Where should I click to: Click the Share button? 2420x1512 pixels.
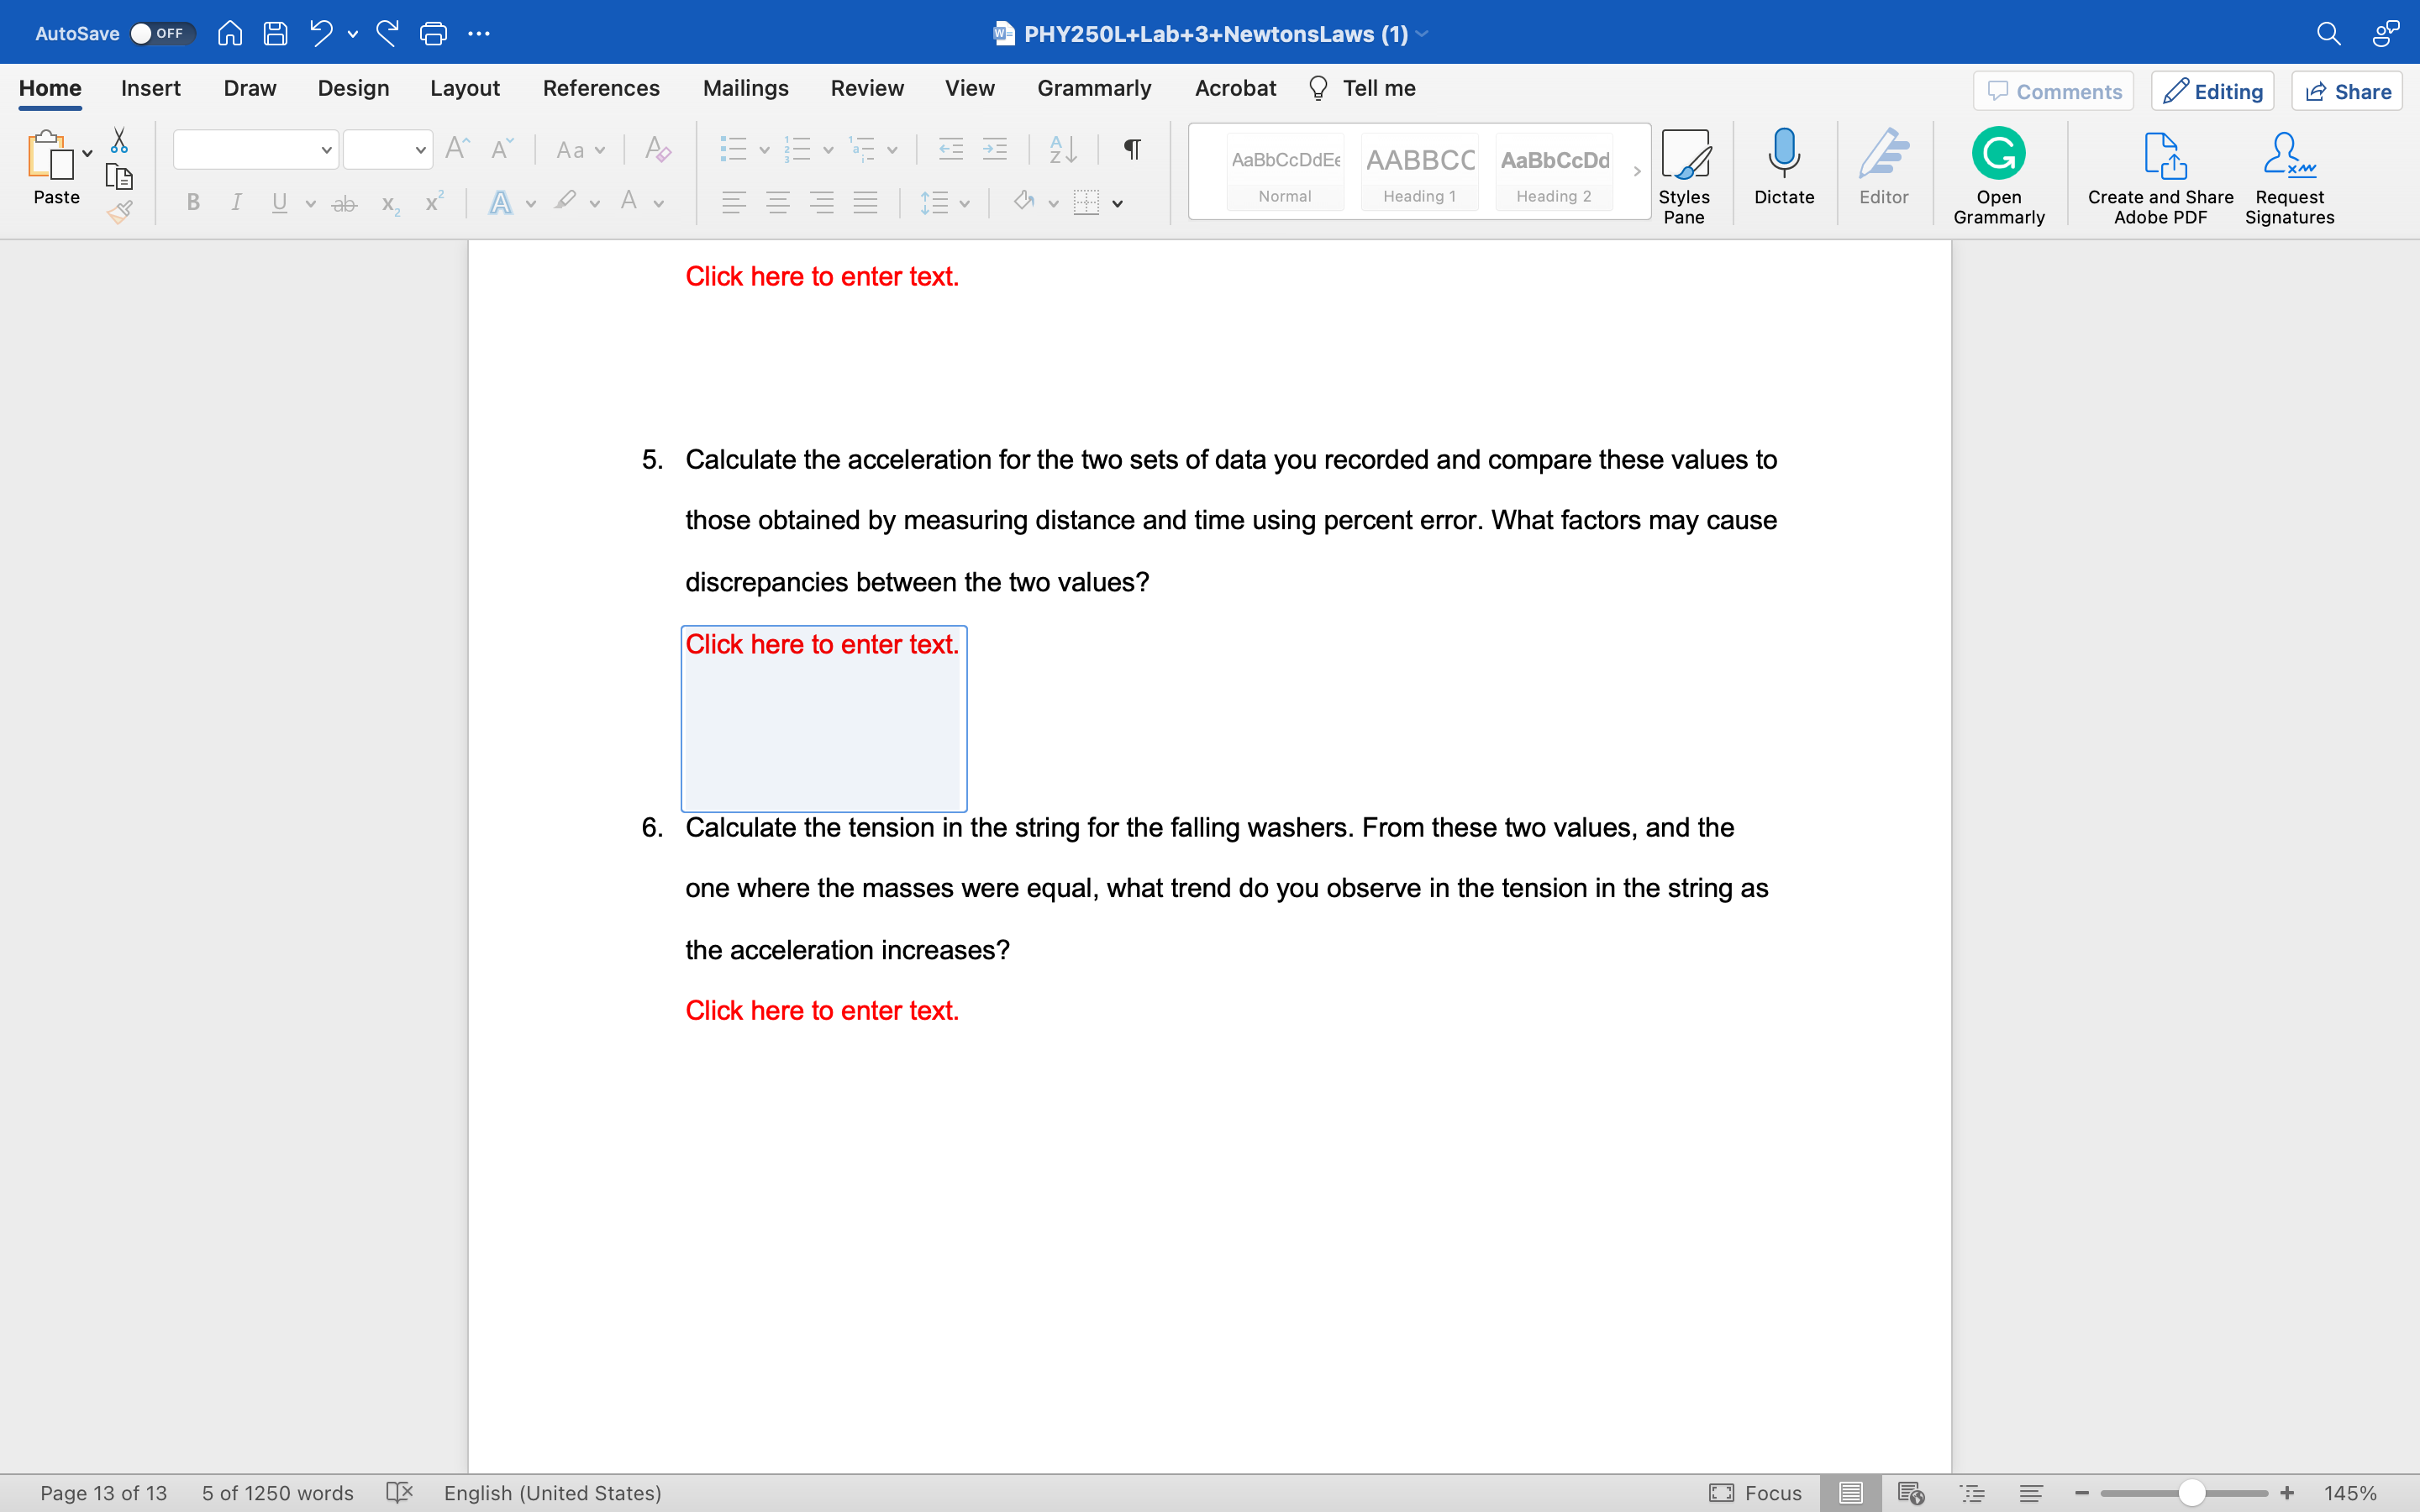tap(2347, 91)
